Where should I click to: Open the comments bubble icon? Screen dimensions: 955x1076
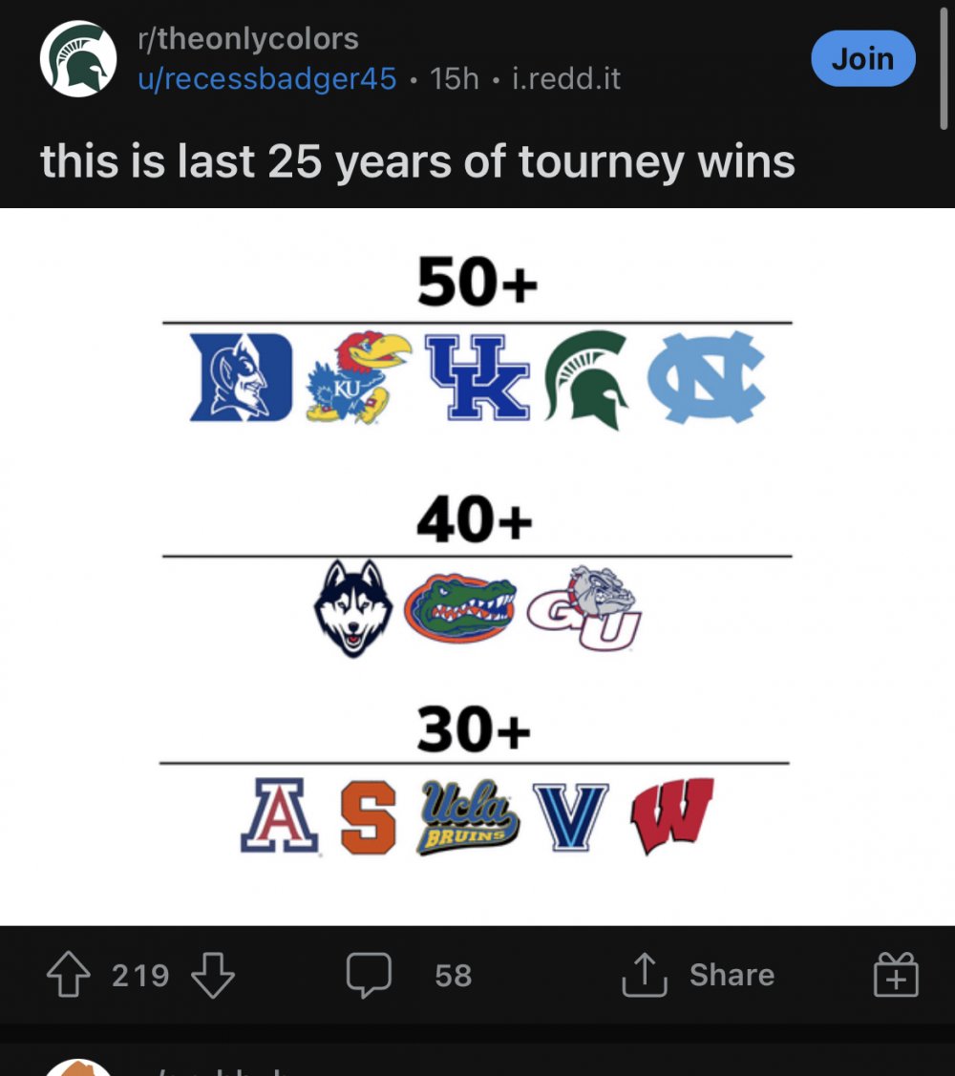pos(368,975)
